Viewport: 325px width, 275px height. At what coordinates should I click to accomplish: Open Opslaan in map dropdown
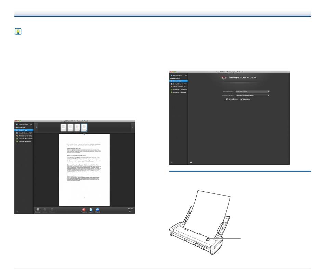tap(252, 95)
